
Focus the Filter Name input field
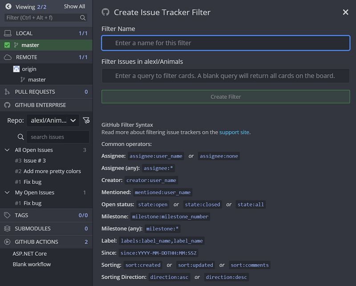point(226,43)
